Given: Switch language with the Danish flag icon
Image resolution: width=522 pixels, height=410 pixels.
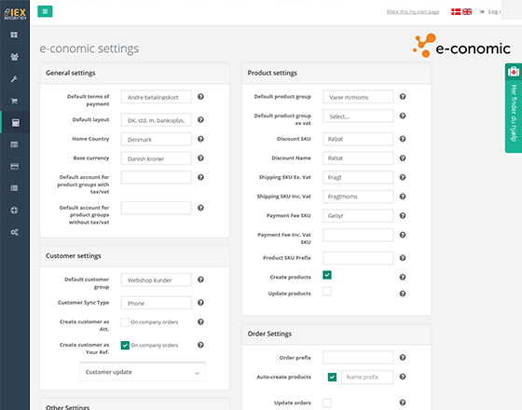Looking at the screenshot, I should 456,11.
